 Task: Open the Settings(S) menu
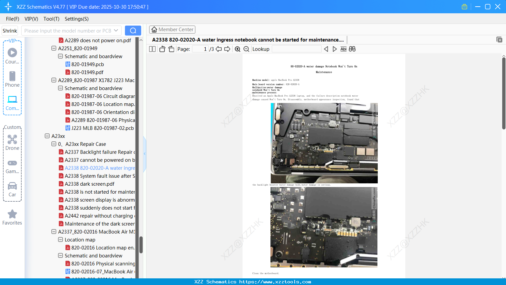pos(77,19)
